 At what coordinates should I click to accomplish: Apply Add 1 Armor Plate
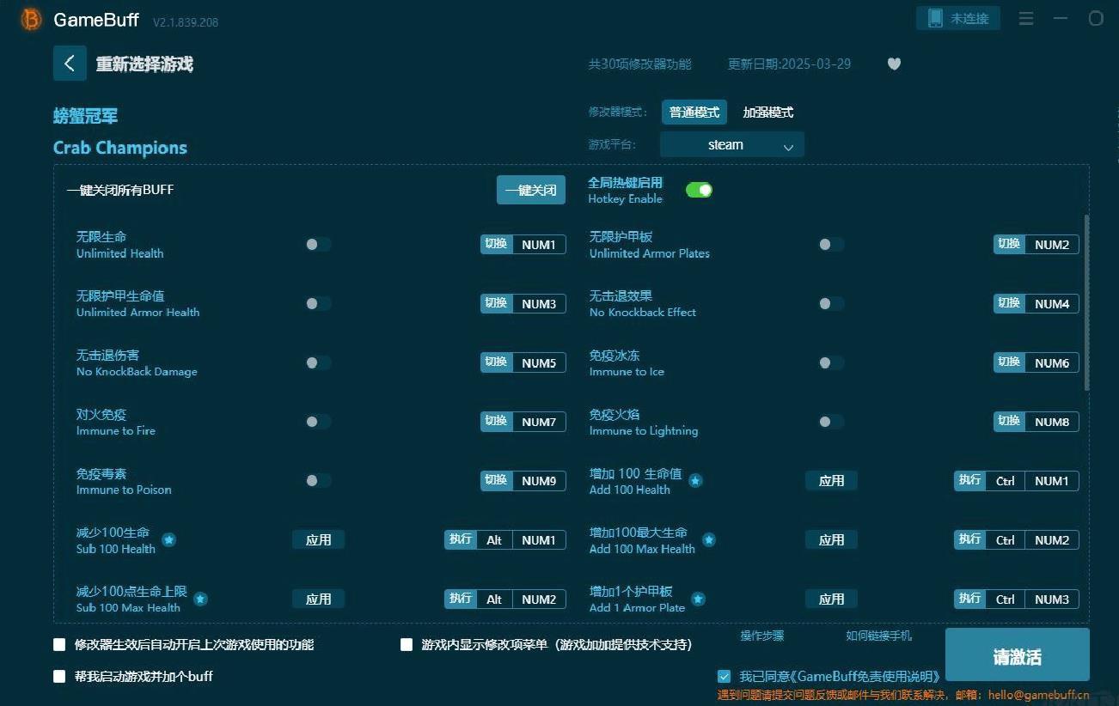pos(831,599)
